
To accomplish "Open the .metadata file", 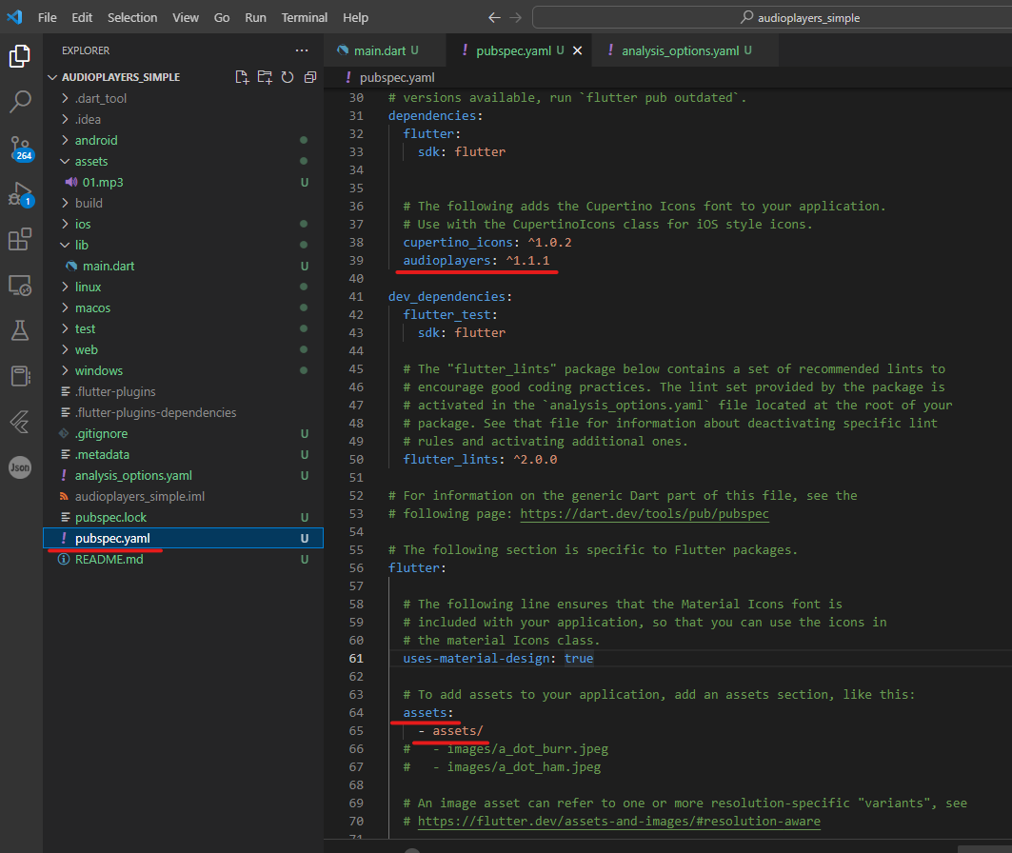I will [x=184, y=455].
